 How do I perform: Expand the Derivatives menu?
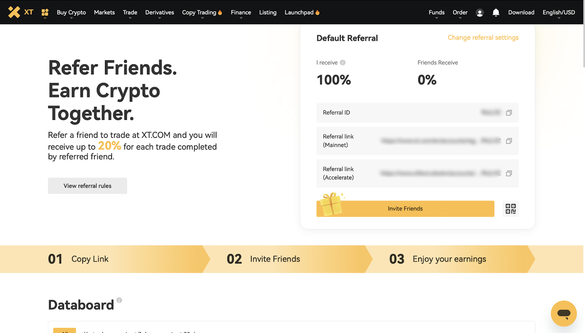pos(159,12)
